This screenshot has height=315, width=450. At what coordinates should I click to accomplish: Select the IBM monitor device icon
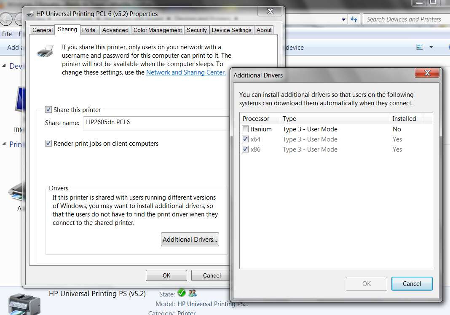[20, 99]
